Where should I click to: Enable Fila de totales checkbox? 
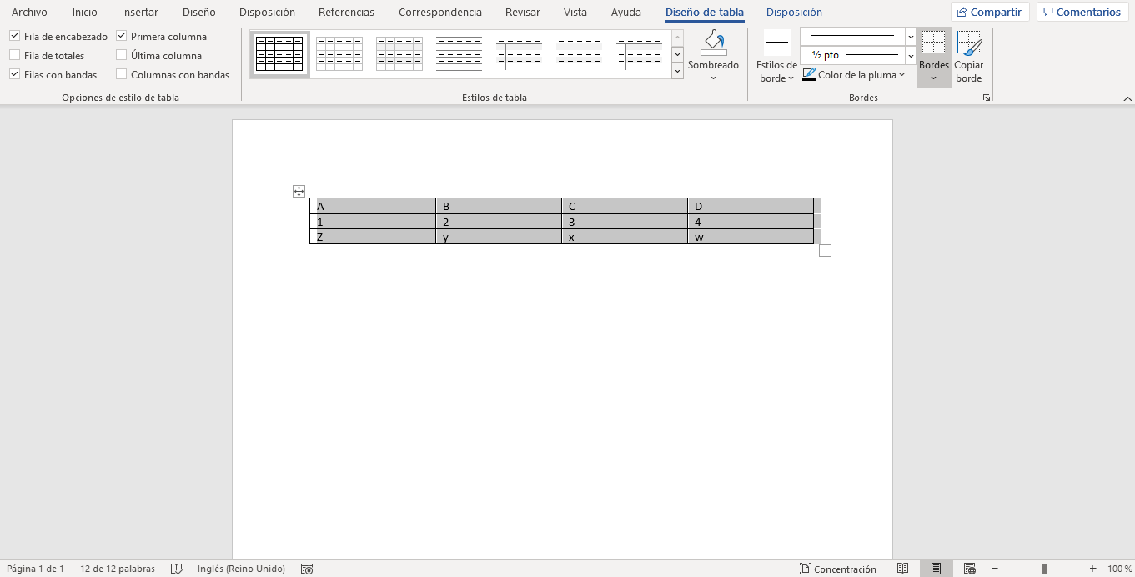[15, 56]
